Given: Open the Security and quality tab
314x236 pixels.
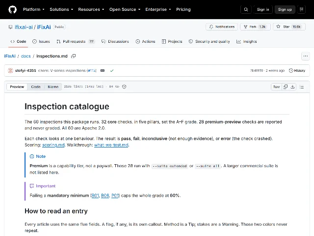Looking at the screenshot, I should coord(209,41).
